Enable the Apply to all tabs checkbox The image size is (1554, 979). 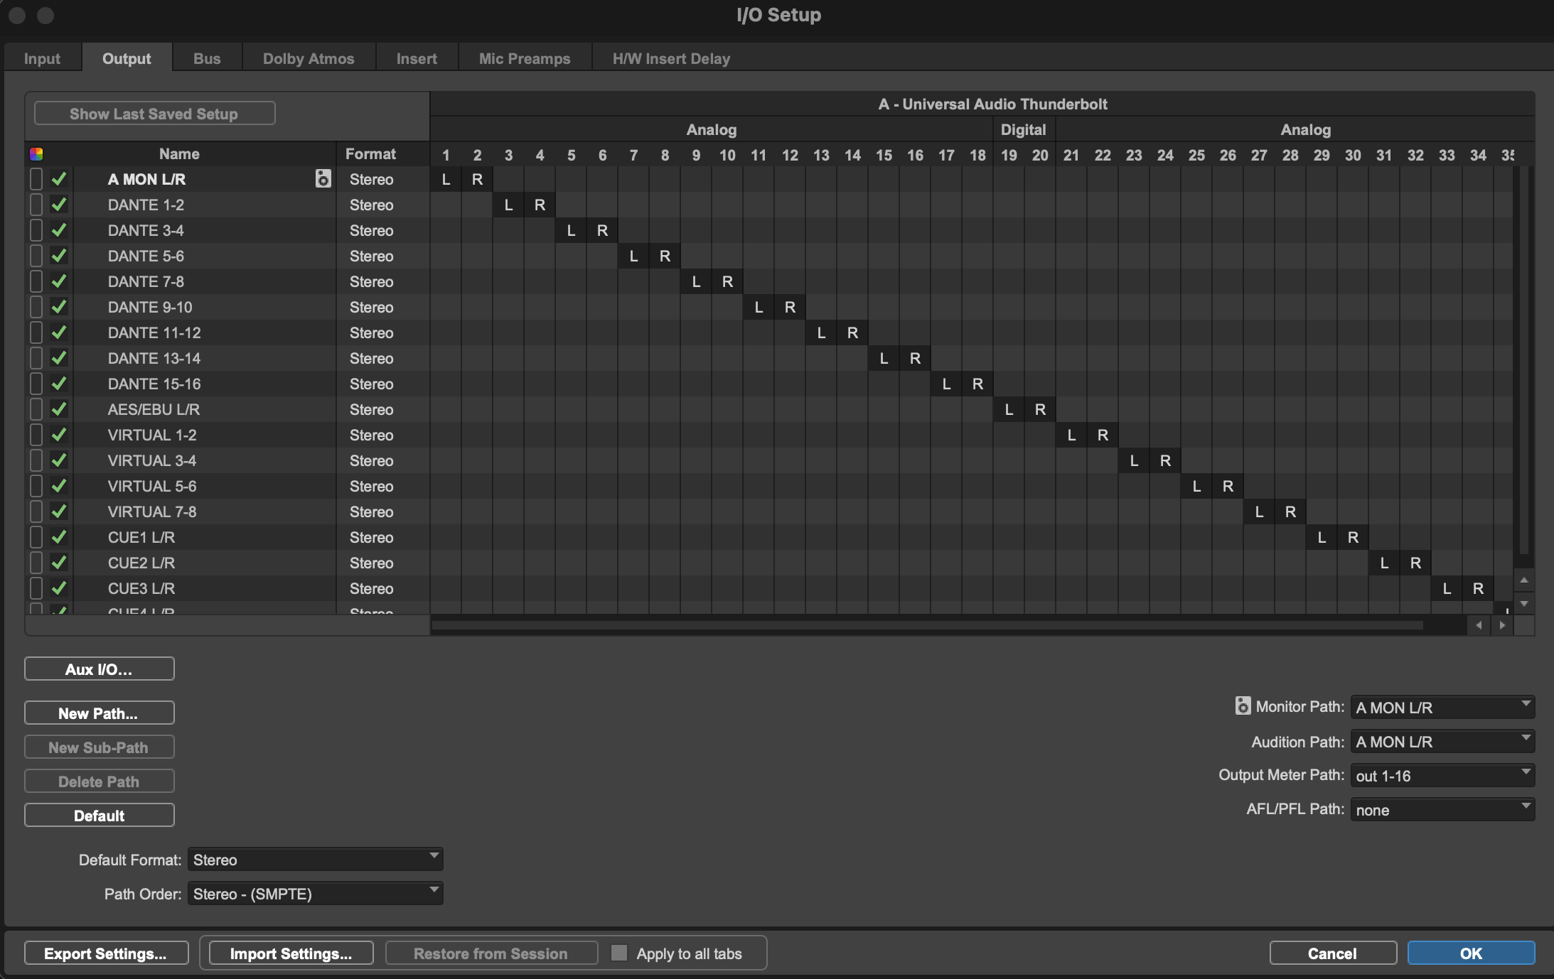pos(619,953)
